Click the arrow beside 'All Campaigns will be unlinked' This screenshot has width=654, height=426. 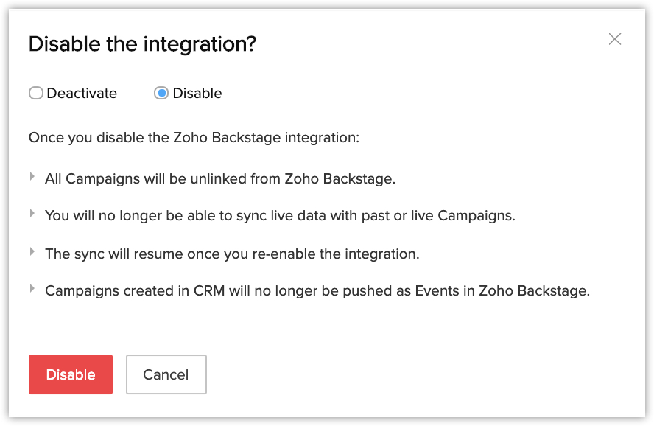click(32, 176)
